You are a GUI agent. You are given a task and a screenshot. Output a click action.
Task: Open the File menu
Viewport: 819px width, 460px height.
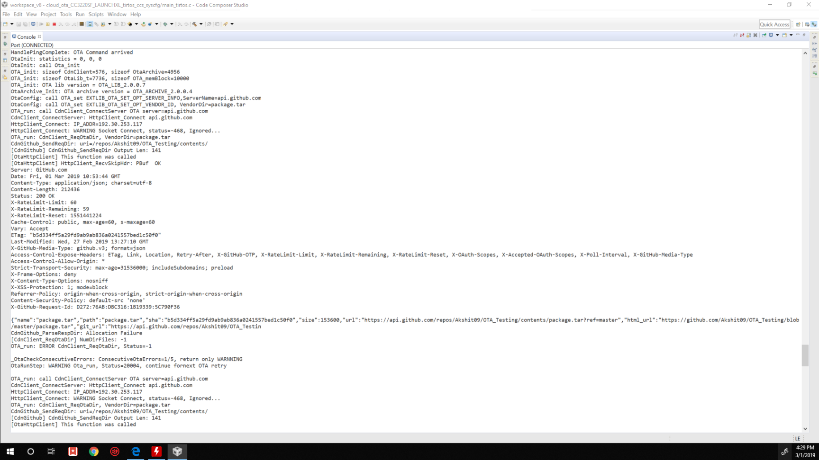pos(6,14)
